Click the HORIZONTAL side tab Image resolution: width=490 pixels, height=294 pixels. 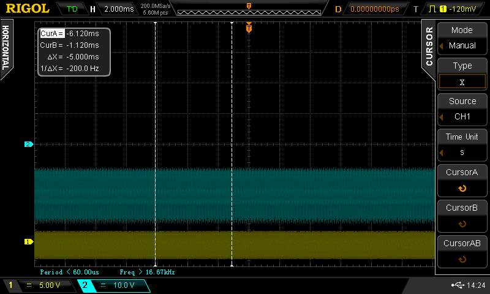(6, 48)
